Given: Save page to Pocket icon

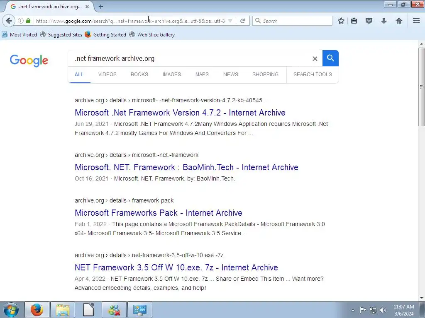Looking at the screenshot, I should point(369,21).
